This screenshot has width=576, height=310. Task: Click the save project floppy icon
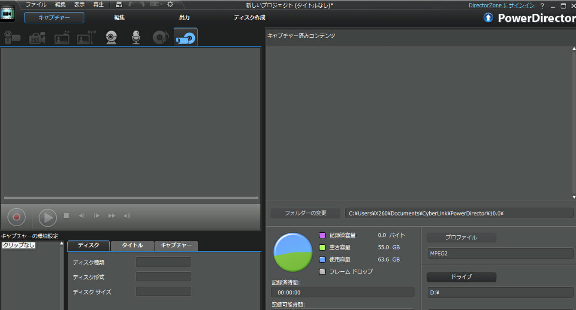[x=119, y=5]
